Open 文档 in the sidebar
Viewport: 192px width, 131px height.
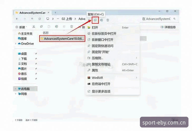22,64
